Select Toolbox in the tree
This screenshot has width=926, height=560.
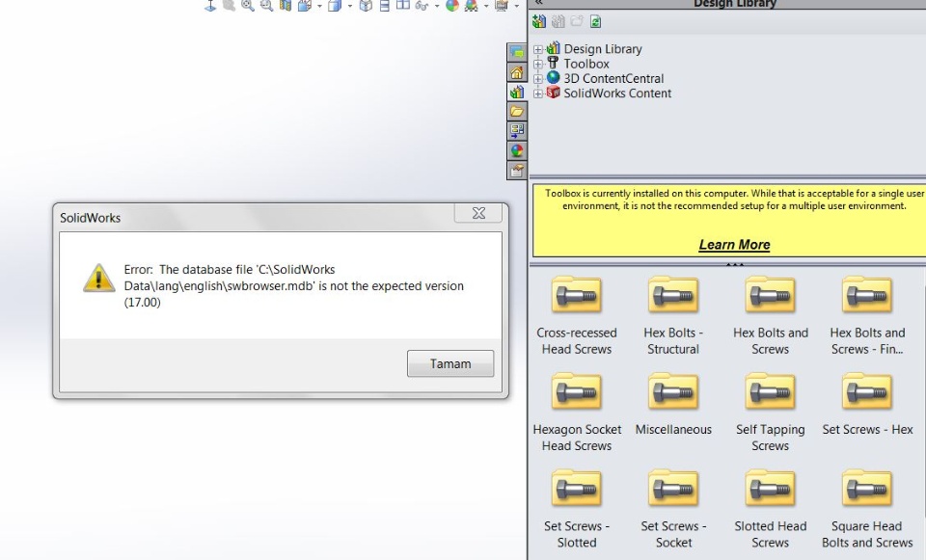point(586,64)
